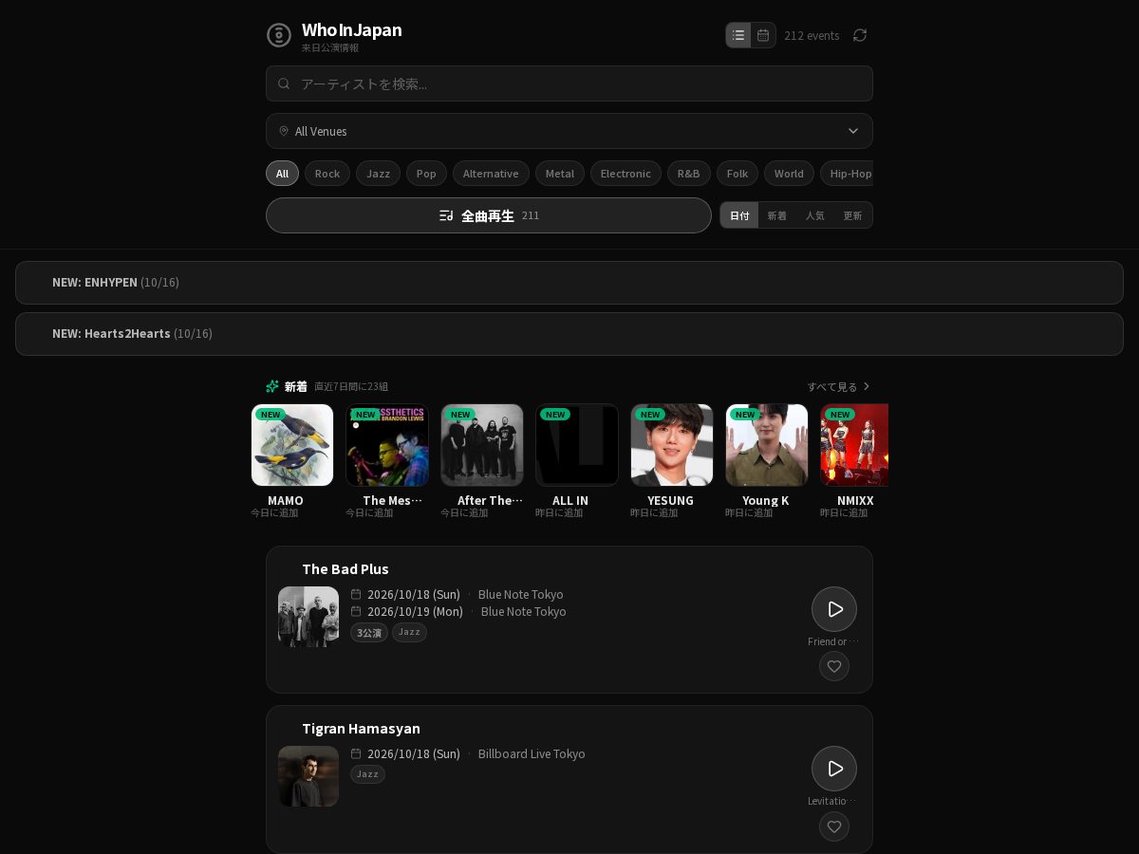Filter by World genre

coord(789,174)
